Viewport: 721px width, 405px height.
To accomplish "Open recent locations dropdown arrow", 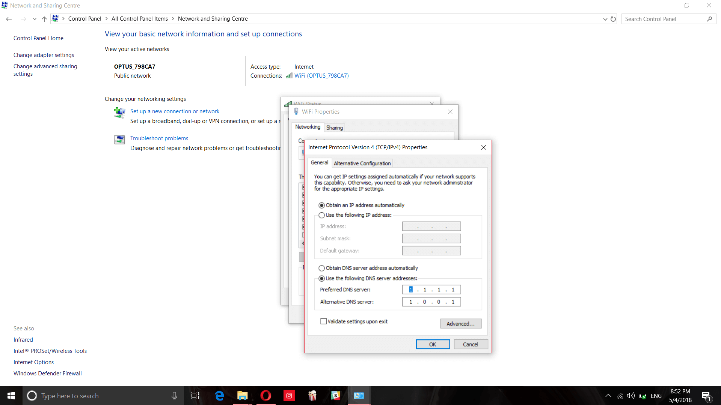I will click(x=35, y=19).
